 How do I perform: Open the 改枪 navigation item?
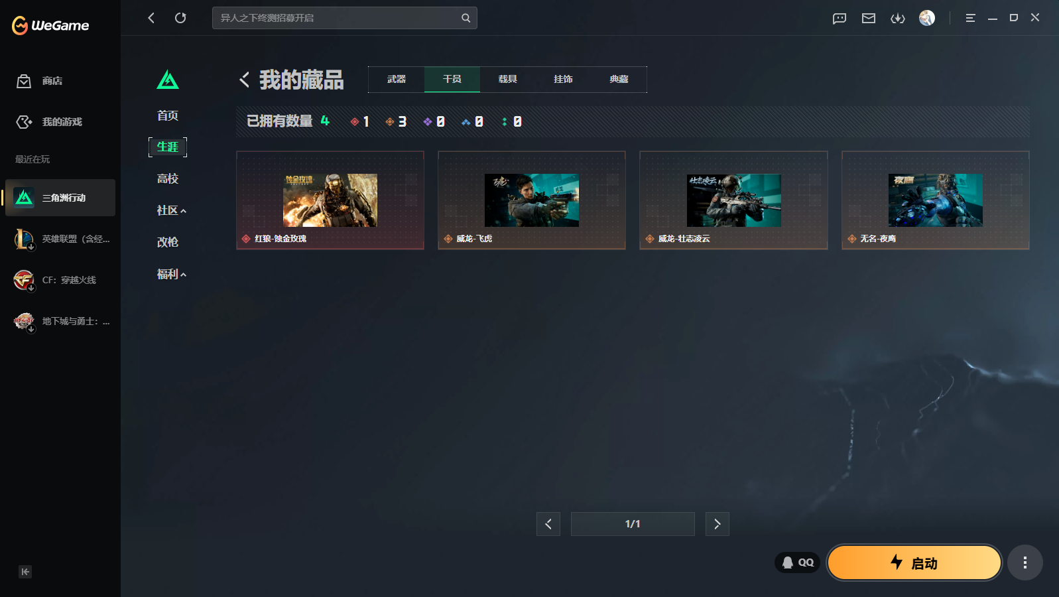click(x=168, y=242)
